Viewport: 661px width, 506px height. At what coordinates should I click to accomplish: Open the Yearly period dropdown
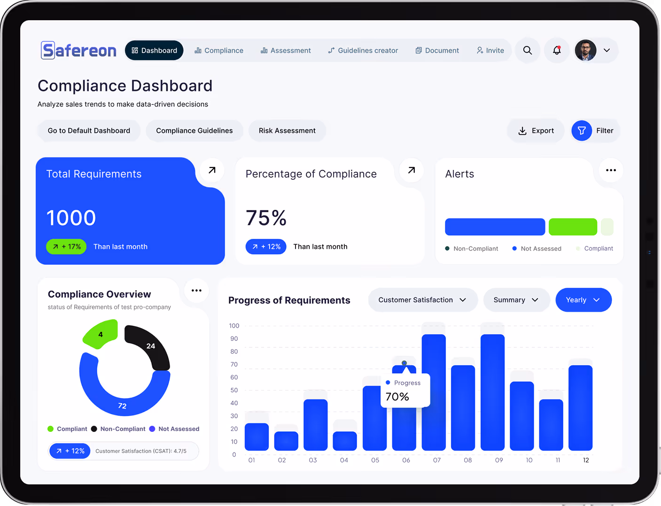[583, 300]
